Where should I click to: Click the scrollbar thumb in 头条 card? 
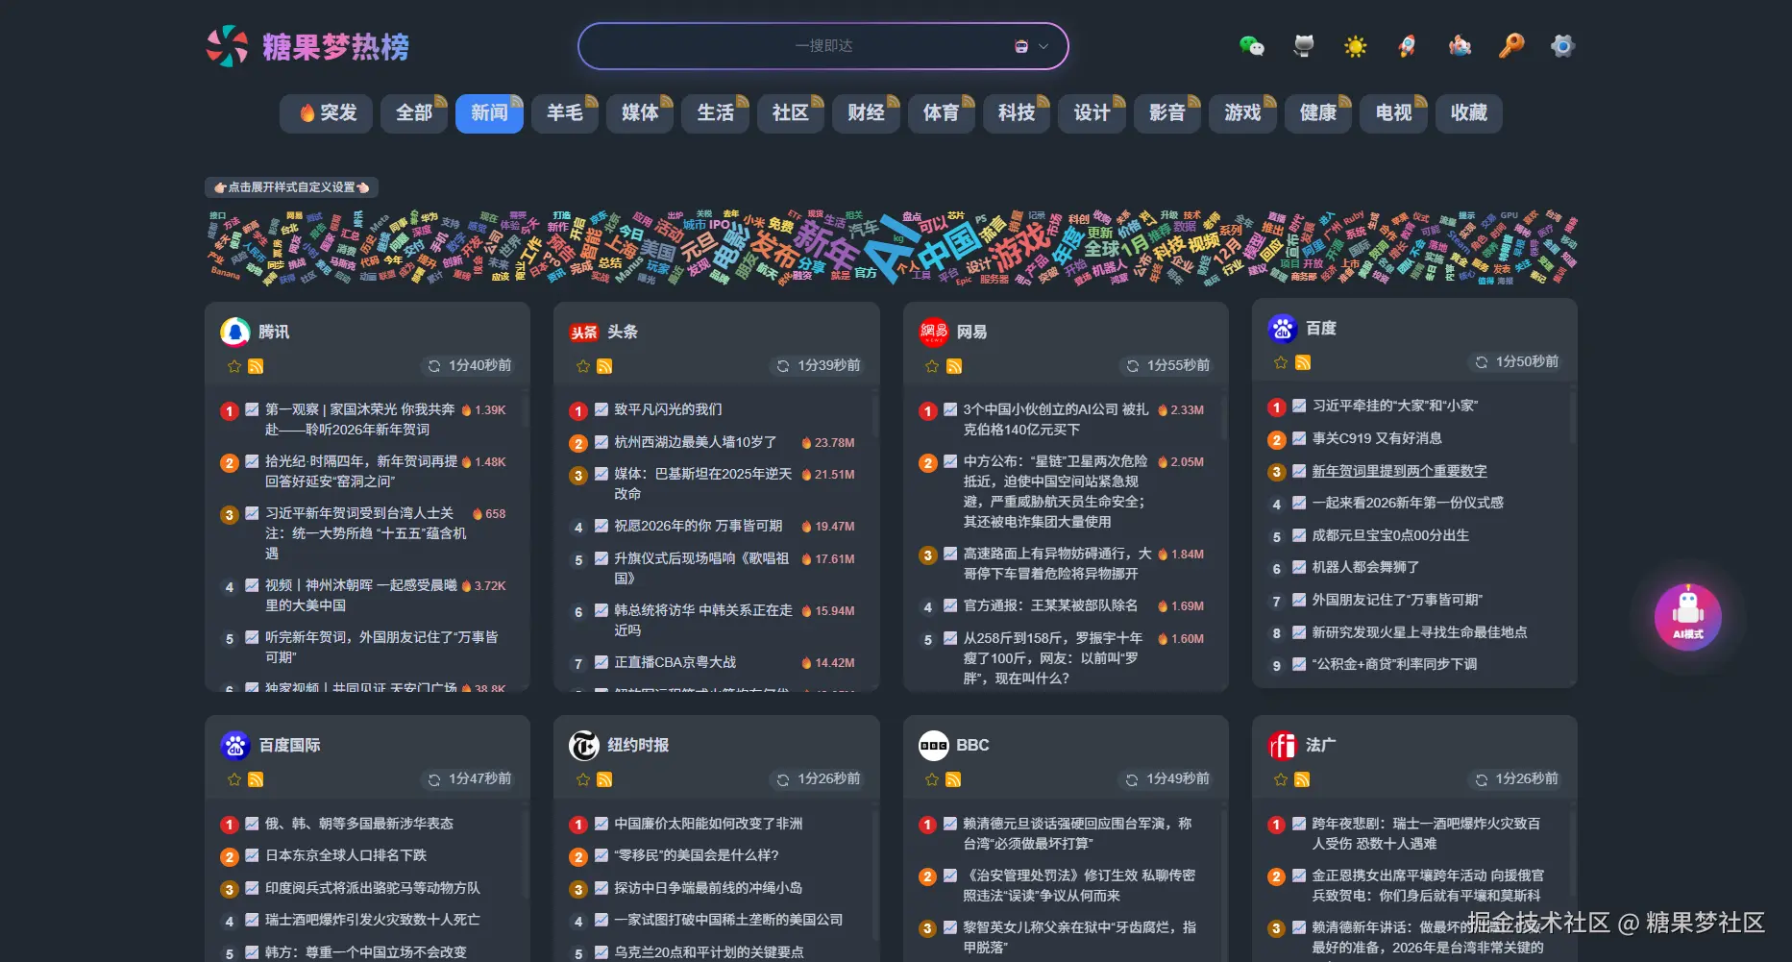pyautogui.click(x=874, y=415)
